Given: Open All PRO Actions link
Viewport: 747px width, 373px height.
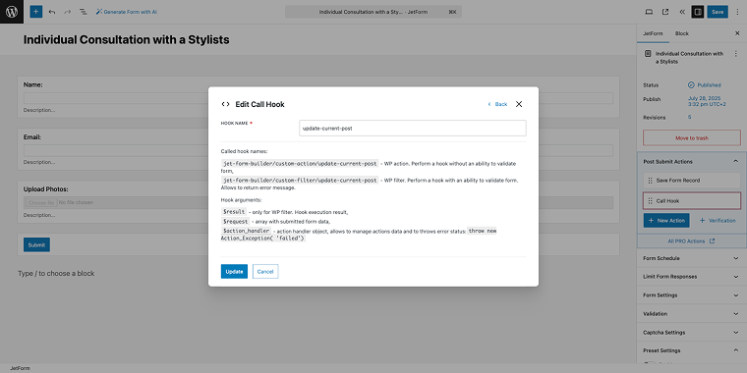Looking at the screenshot, I should 691,241.
